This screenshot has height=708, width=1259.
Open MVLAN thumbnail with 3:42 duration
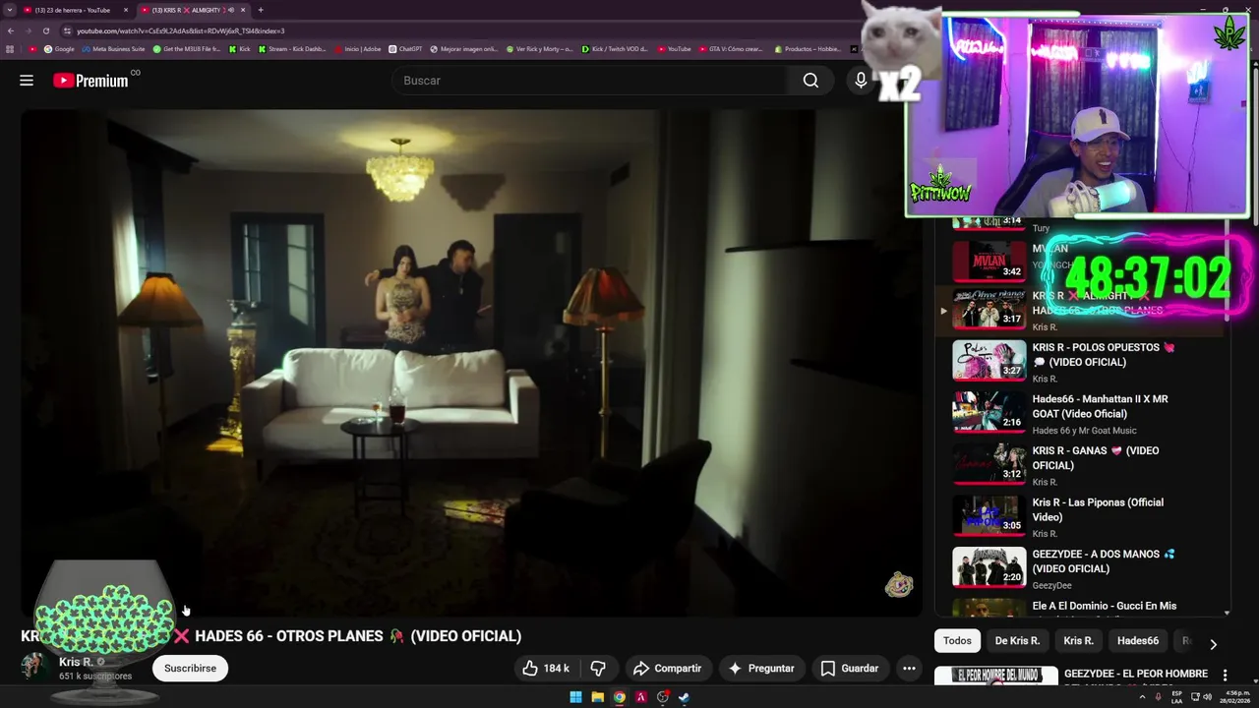(x=989, y=262)
